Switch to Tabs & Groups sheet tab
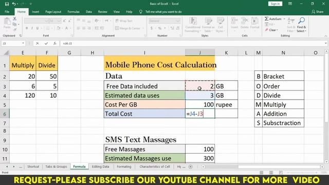 coord(56,166)
